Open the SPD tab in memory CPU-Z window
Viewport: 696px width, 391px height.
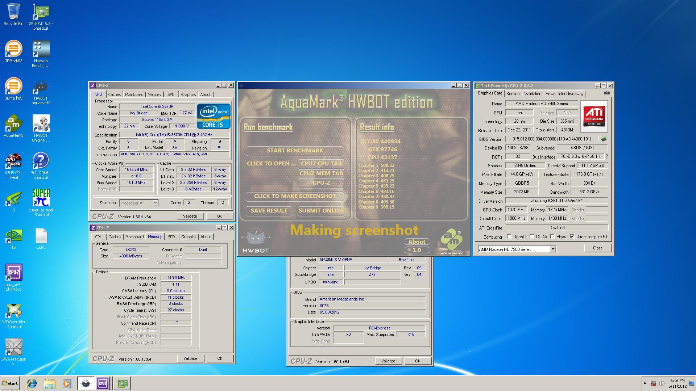click(x=171, y=237)
